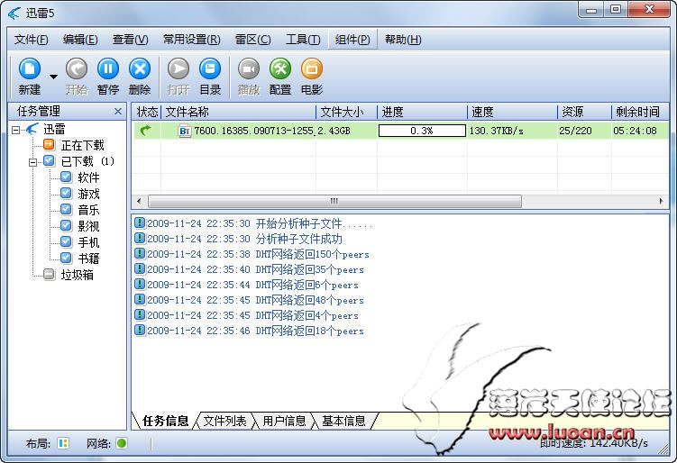677x463 pixels.
Task: Sort by the 状态 column header
Action: [x=147, y=113]
